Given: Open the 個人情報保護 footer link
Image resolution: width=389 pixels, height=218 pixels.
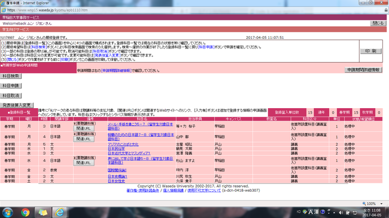Looking at the screenshot, I should [173, 191].
